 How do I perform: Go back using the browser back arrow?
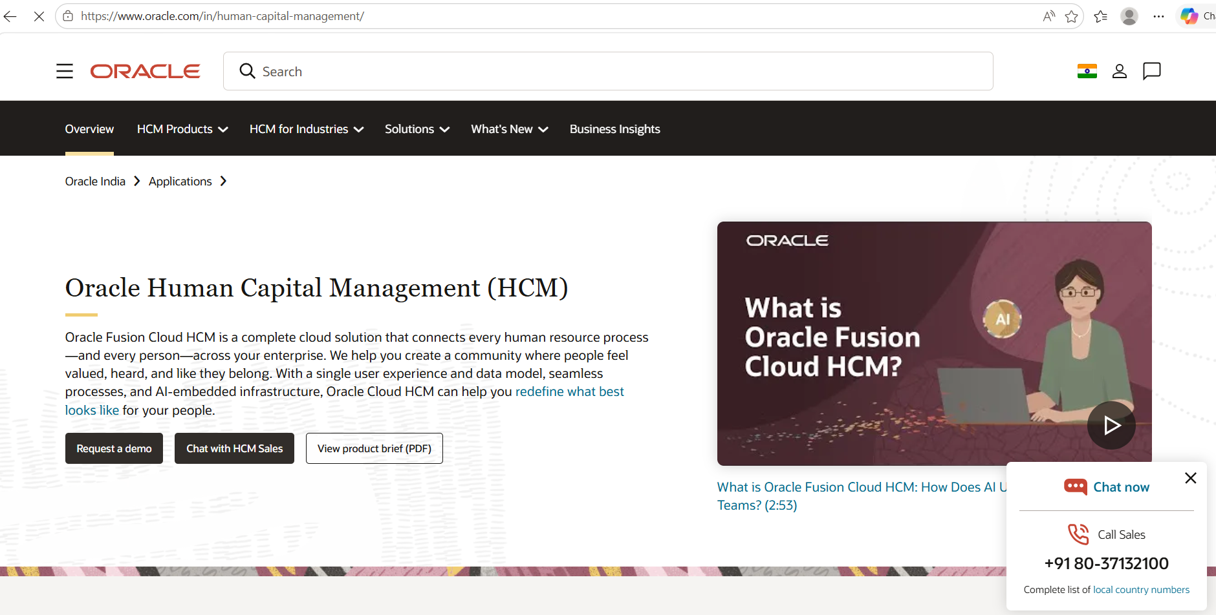click(x=10, y=16)
